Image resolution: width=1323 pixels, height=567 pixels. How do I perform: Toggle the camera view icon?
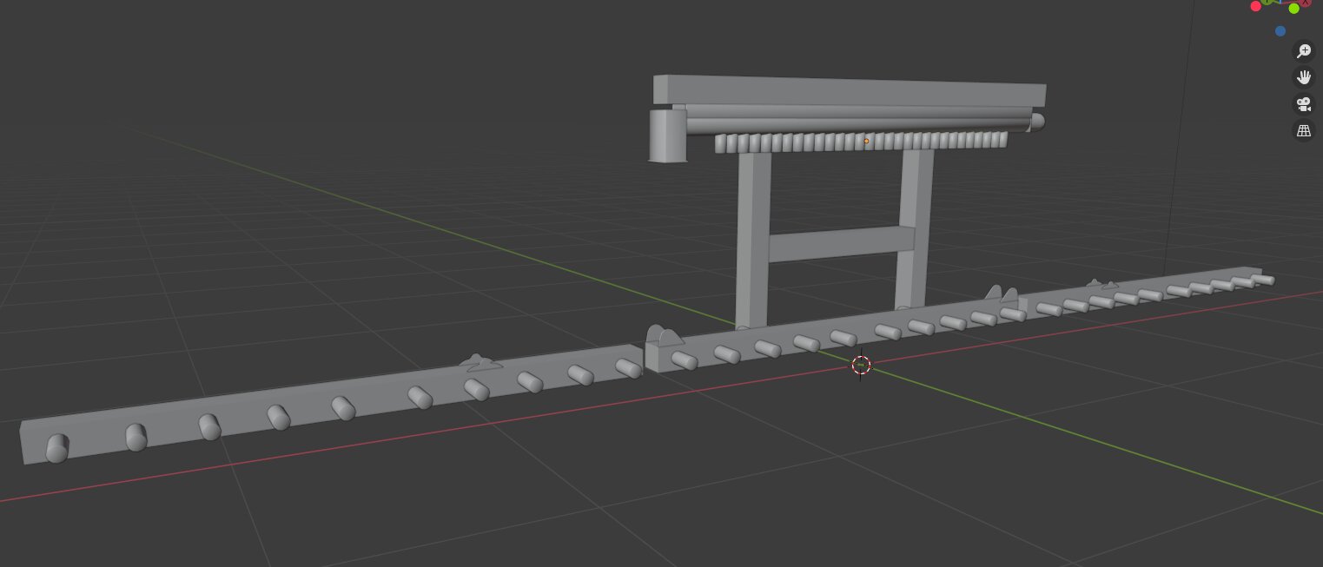[x=1303, y=104]
